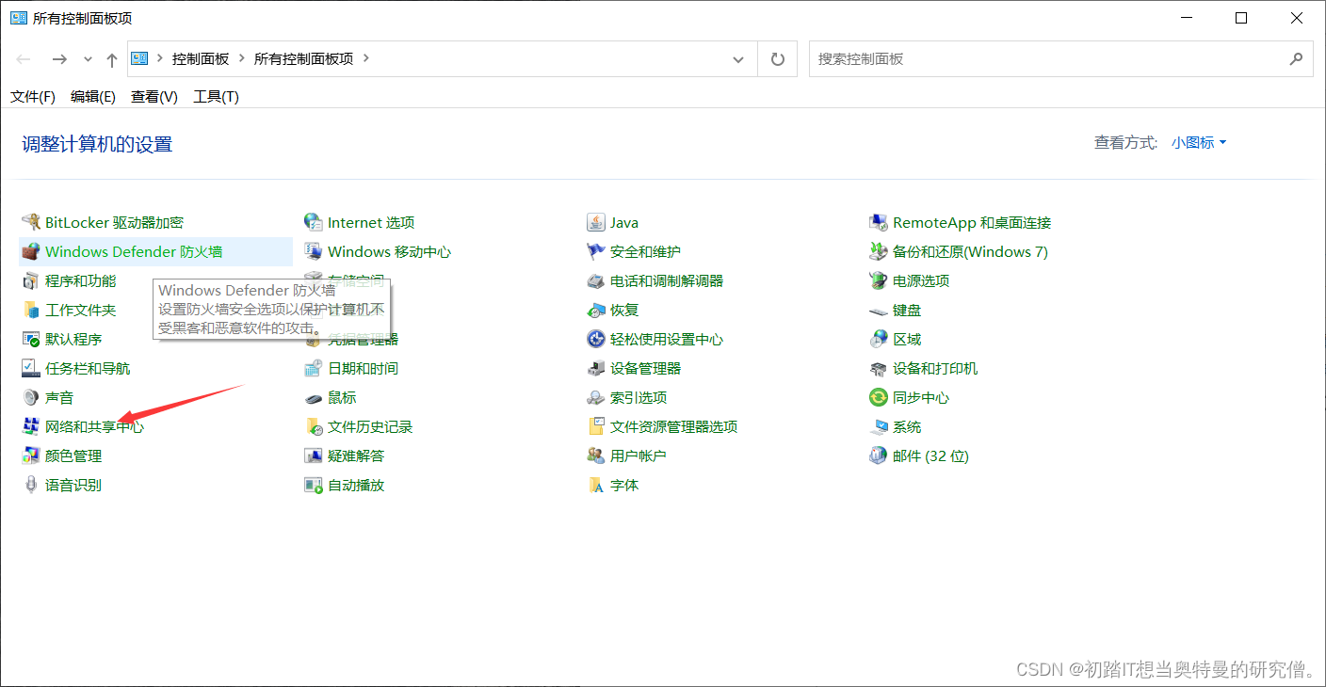This screenshot has height=687, width=1326.
Task: Click the Java coffee cup icon
Action: tap(596, 223)
